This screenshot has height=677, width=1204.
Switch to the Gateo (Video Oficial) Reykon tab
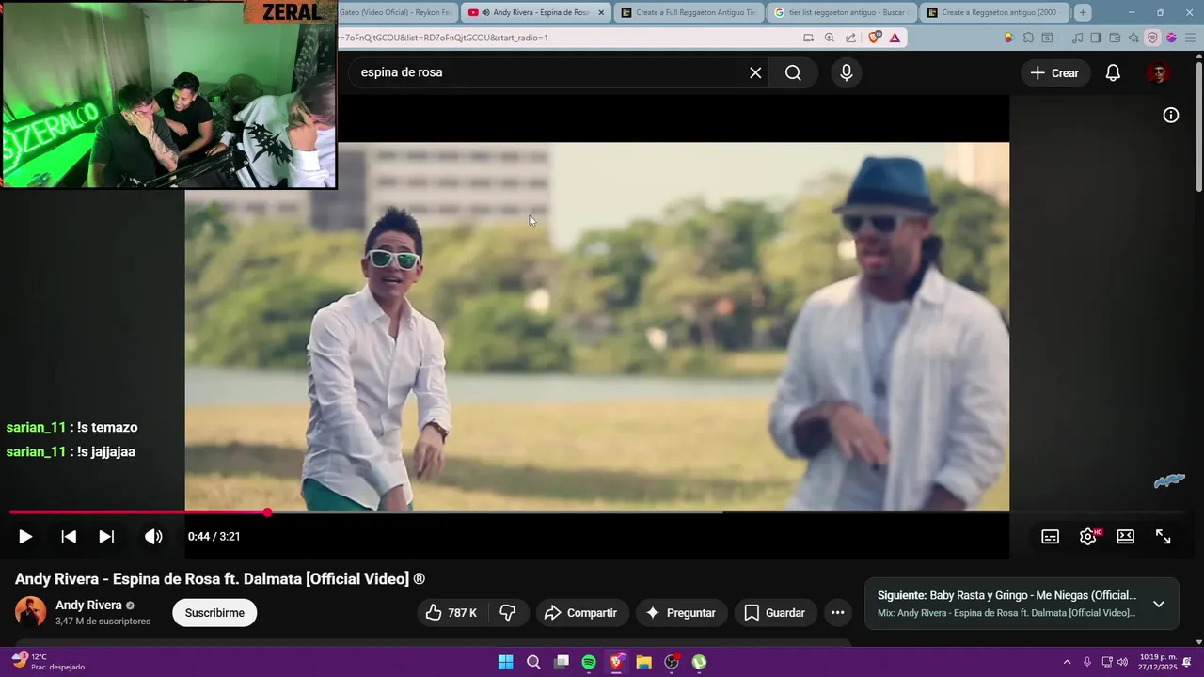(397, 12)
